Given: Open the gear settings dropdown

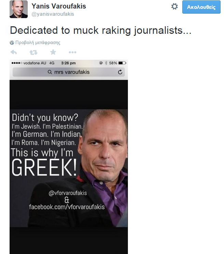Looking at the screenshot, I should click(174, 6).
